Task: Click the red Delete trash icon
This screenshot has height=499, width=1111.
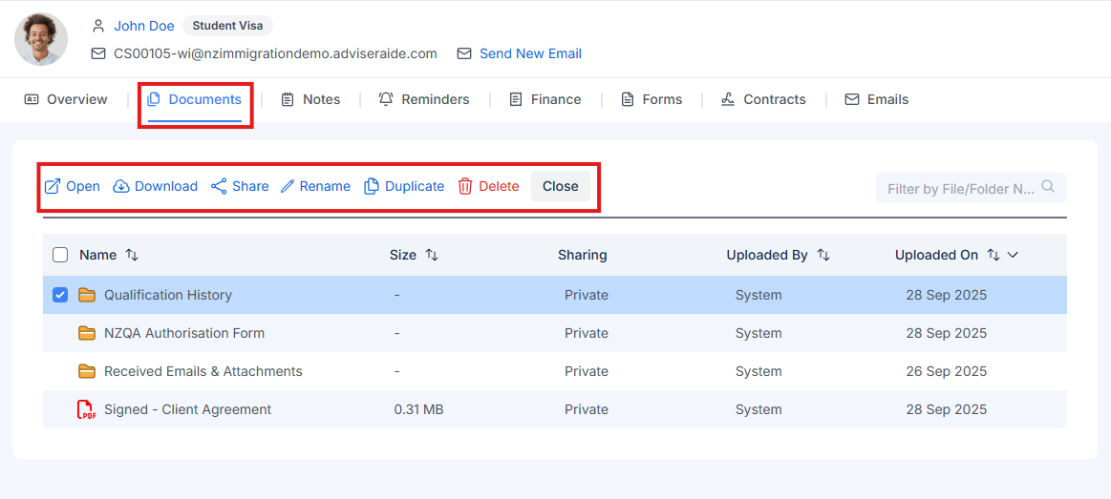Action: pyautogui.click(x=465, y=186)
